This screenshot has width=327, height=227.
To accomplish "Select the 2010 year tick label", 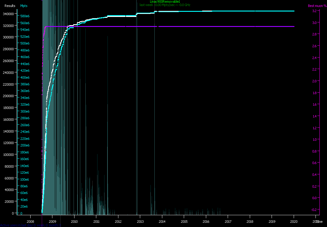I will pyautogui.click(x=74, y=221).
